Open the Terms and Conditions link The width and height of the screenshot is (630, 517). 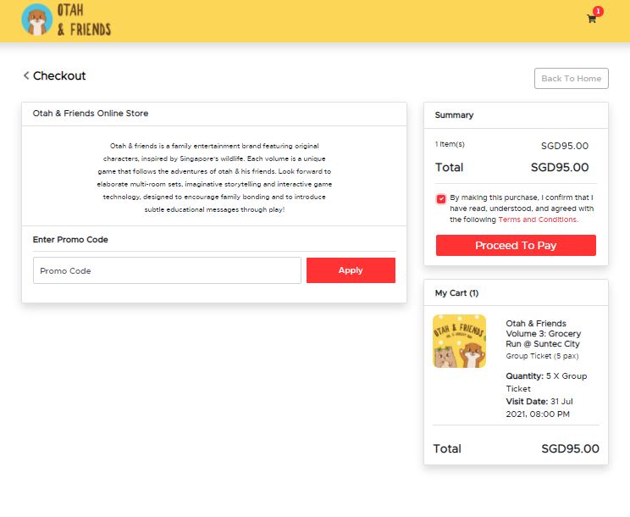(x=538, y=220)
